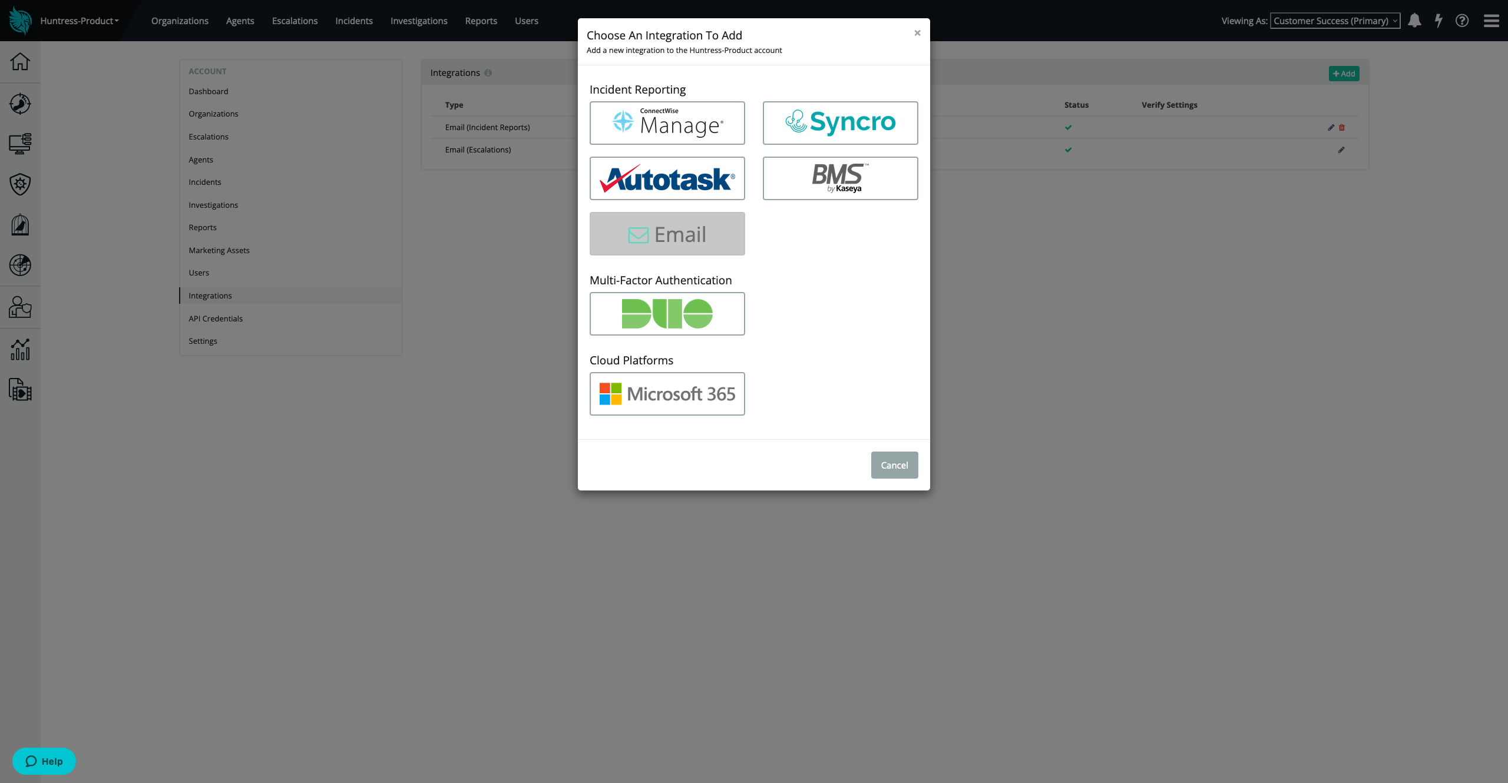Select BMS by Kaseya integration
The width and height of the screenshot is (1508, 783).
pyautogui.click(x=840, y=178)
